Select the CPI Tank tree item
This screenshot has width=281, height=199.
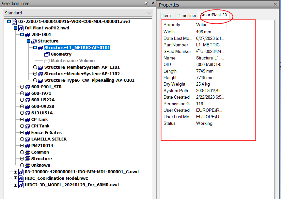[x=40, y=126]
